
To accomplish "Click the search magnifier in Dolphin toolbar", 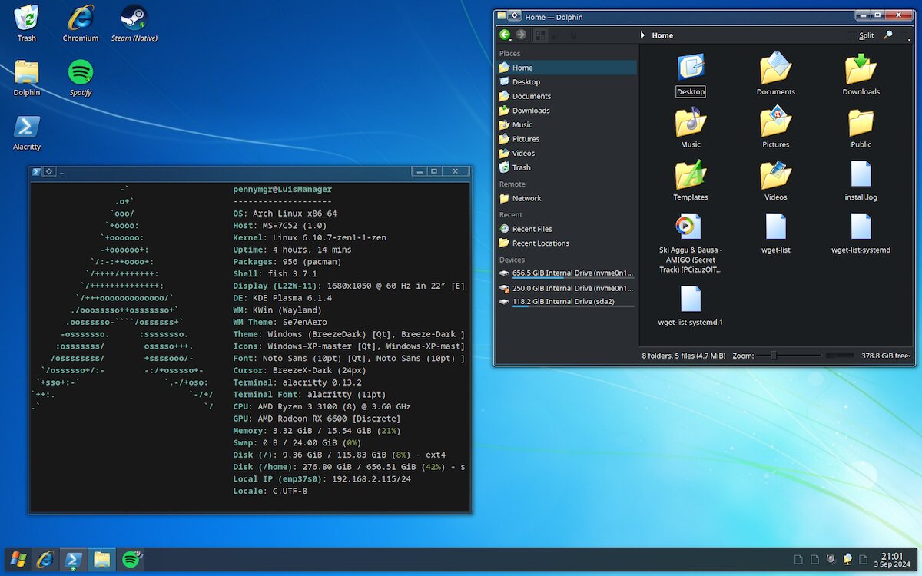I will [888, 35].
